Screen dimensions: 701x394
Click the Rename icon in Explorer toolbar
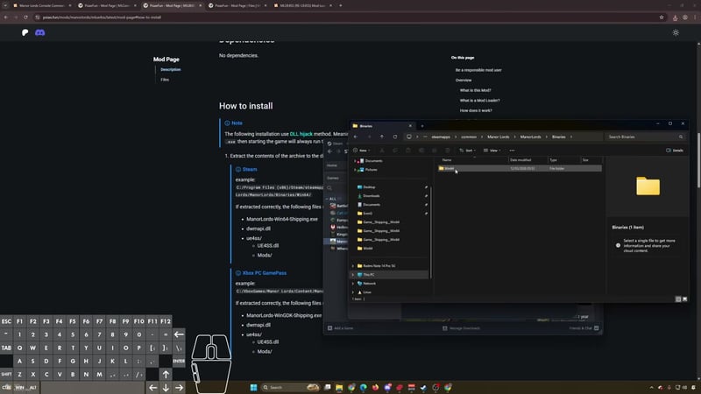[x=421, y=151]
